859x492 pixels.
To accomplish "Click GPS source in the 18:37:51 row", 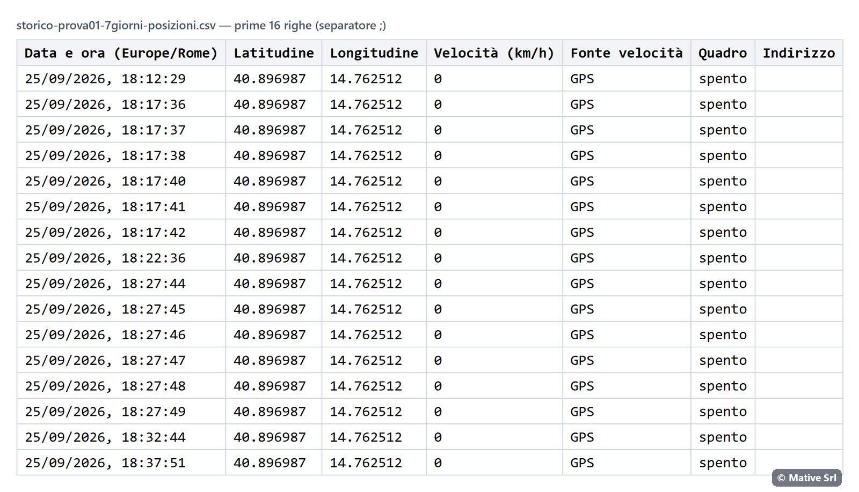I will point(582,463).
